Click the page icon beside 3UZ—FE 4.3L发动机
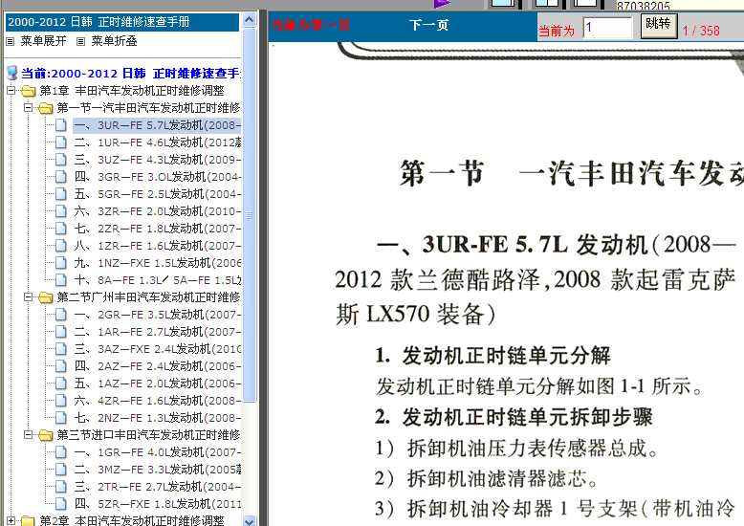This screenshot has width=744, height=526. pyautogui.click(x=61, y=160)
